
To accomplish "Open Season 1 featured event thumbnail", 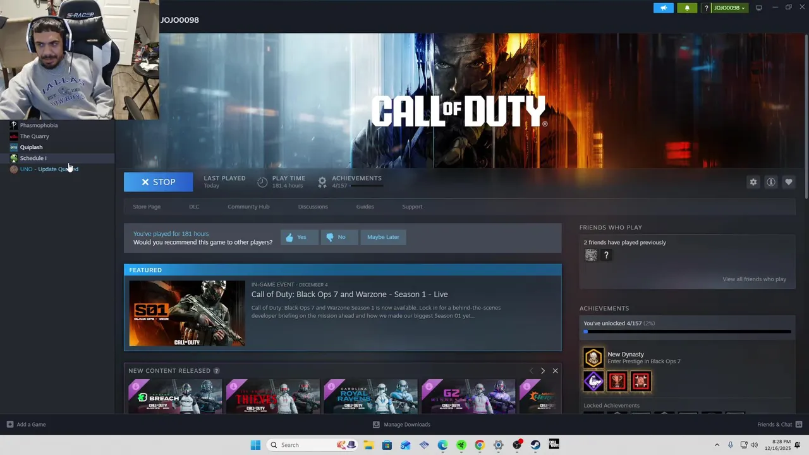I will 187,313.
